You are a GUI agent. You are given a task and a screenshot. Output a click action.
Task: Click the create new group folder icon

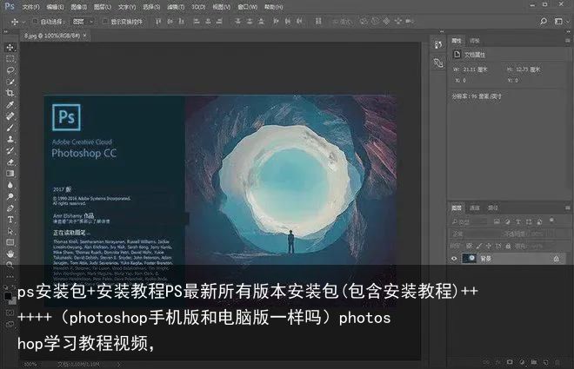click(x=534, y=362)
